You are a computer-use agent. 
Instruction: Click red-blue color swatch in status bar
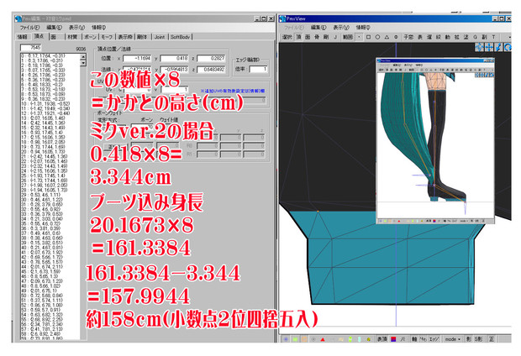coord(393,339)
